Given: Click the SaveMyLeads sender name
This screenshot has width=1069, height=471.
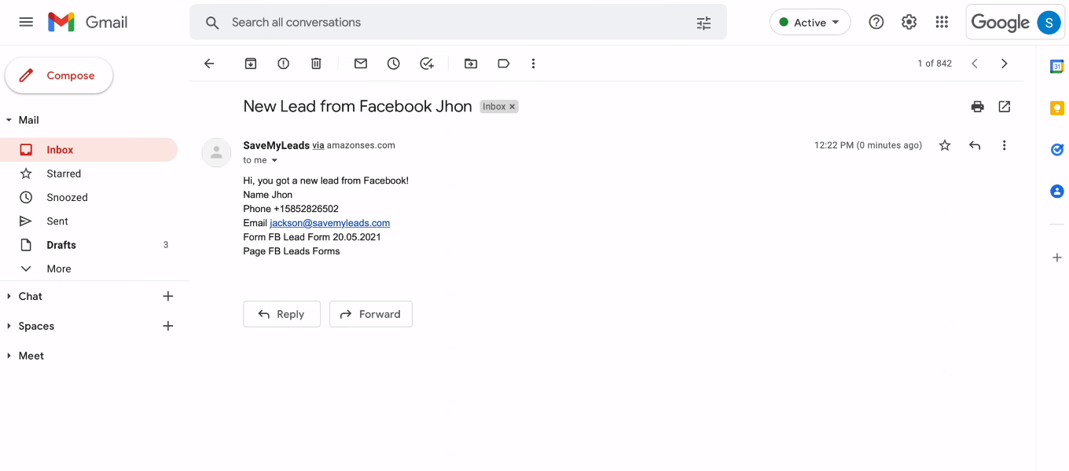Looking at the screenshot, I should pyautogui.click(x=277, y=145).
